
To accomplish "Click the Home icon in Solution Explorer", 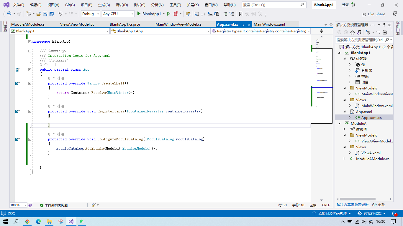I will [x=352, y=32].
